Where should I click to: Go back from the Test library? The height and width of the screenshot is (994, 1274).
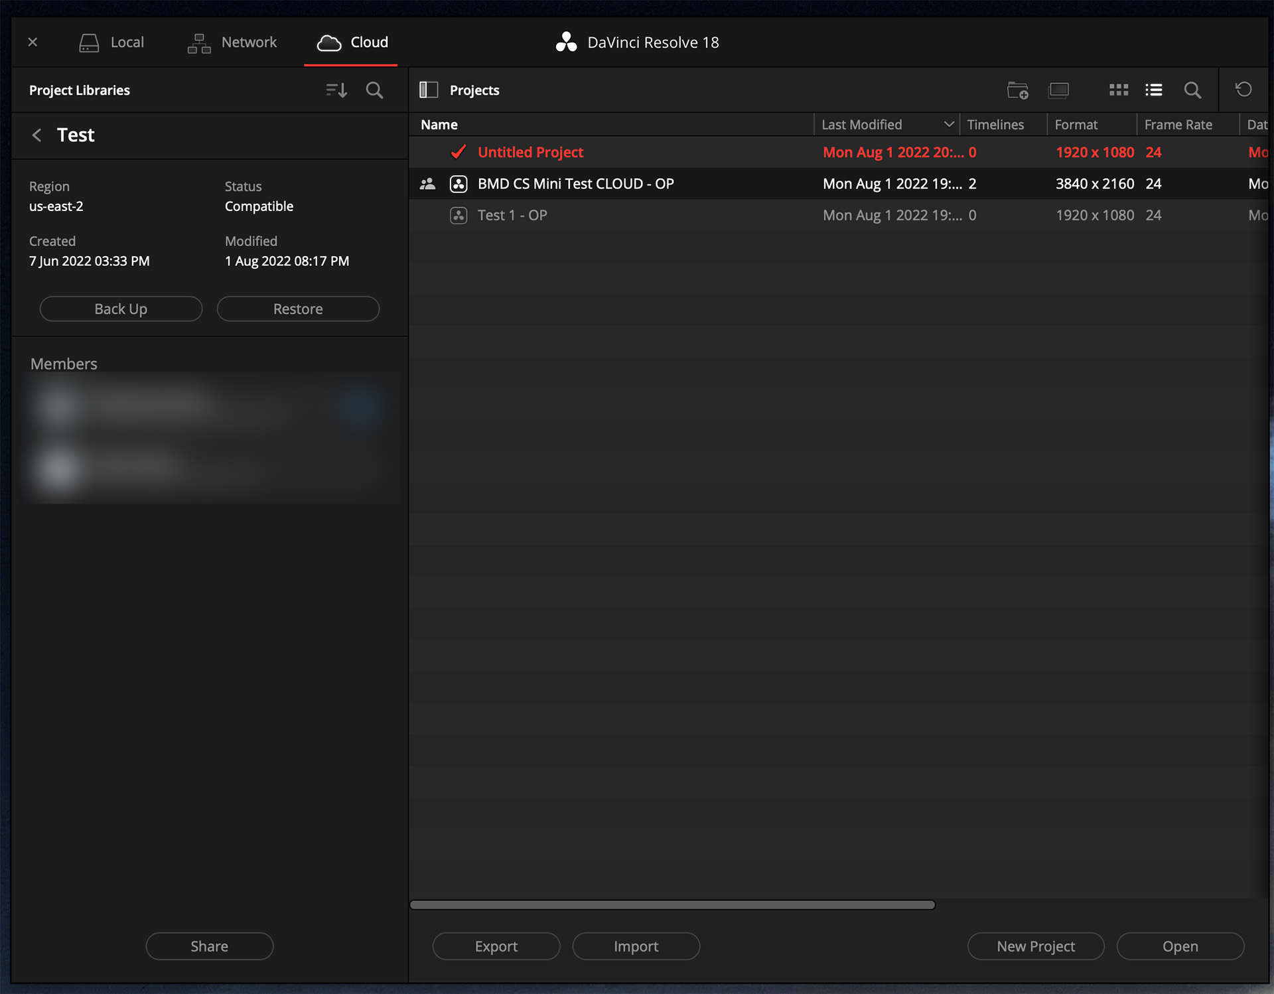pyautogui.click(x=37, y=135)
